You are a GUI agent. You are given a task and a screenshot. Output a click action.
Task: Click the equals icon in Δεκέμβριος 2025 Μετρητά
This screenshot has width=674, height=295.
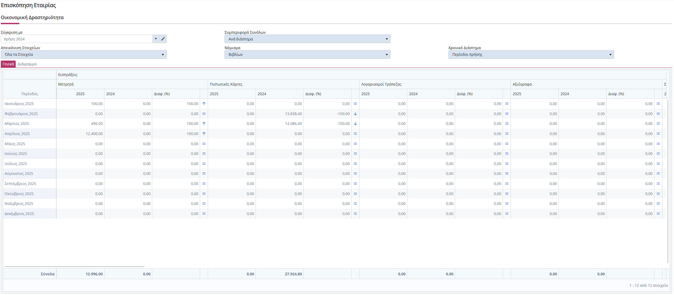204,214
